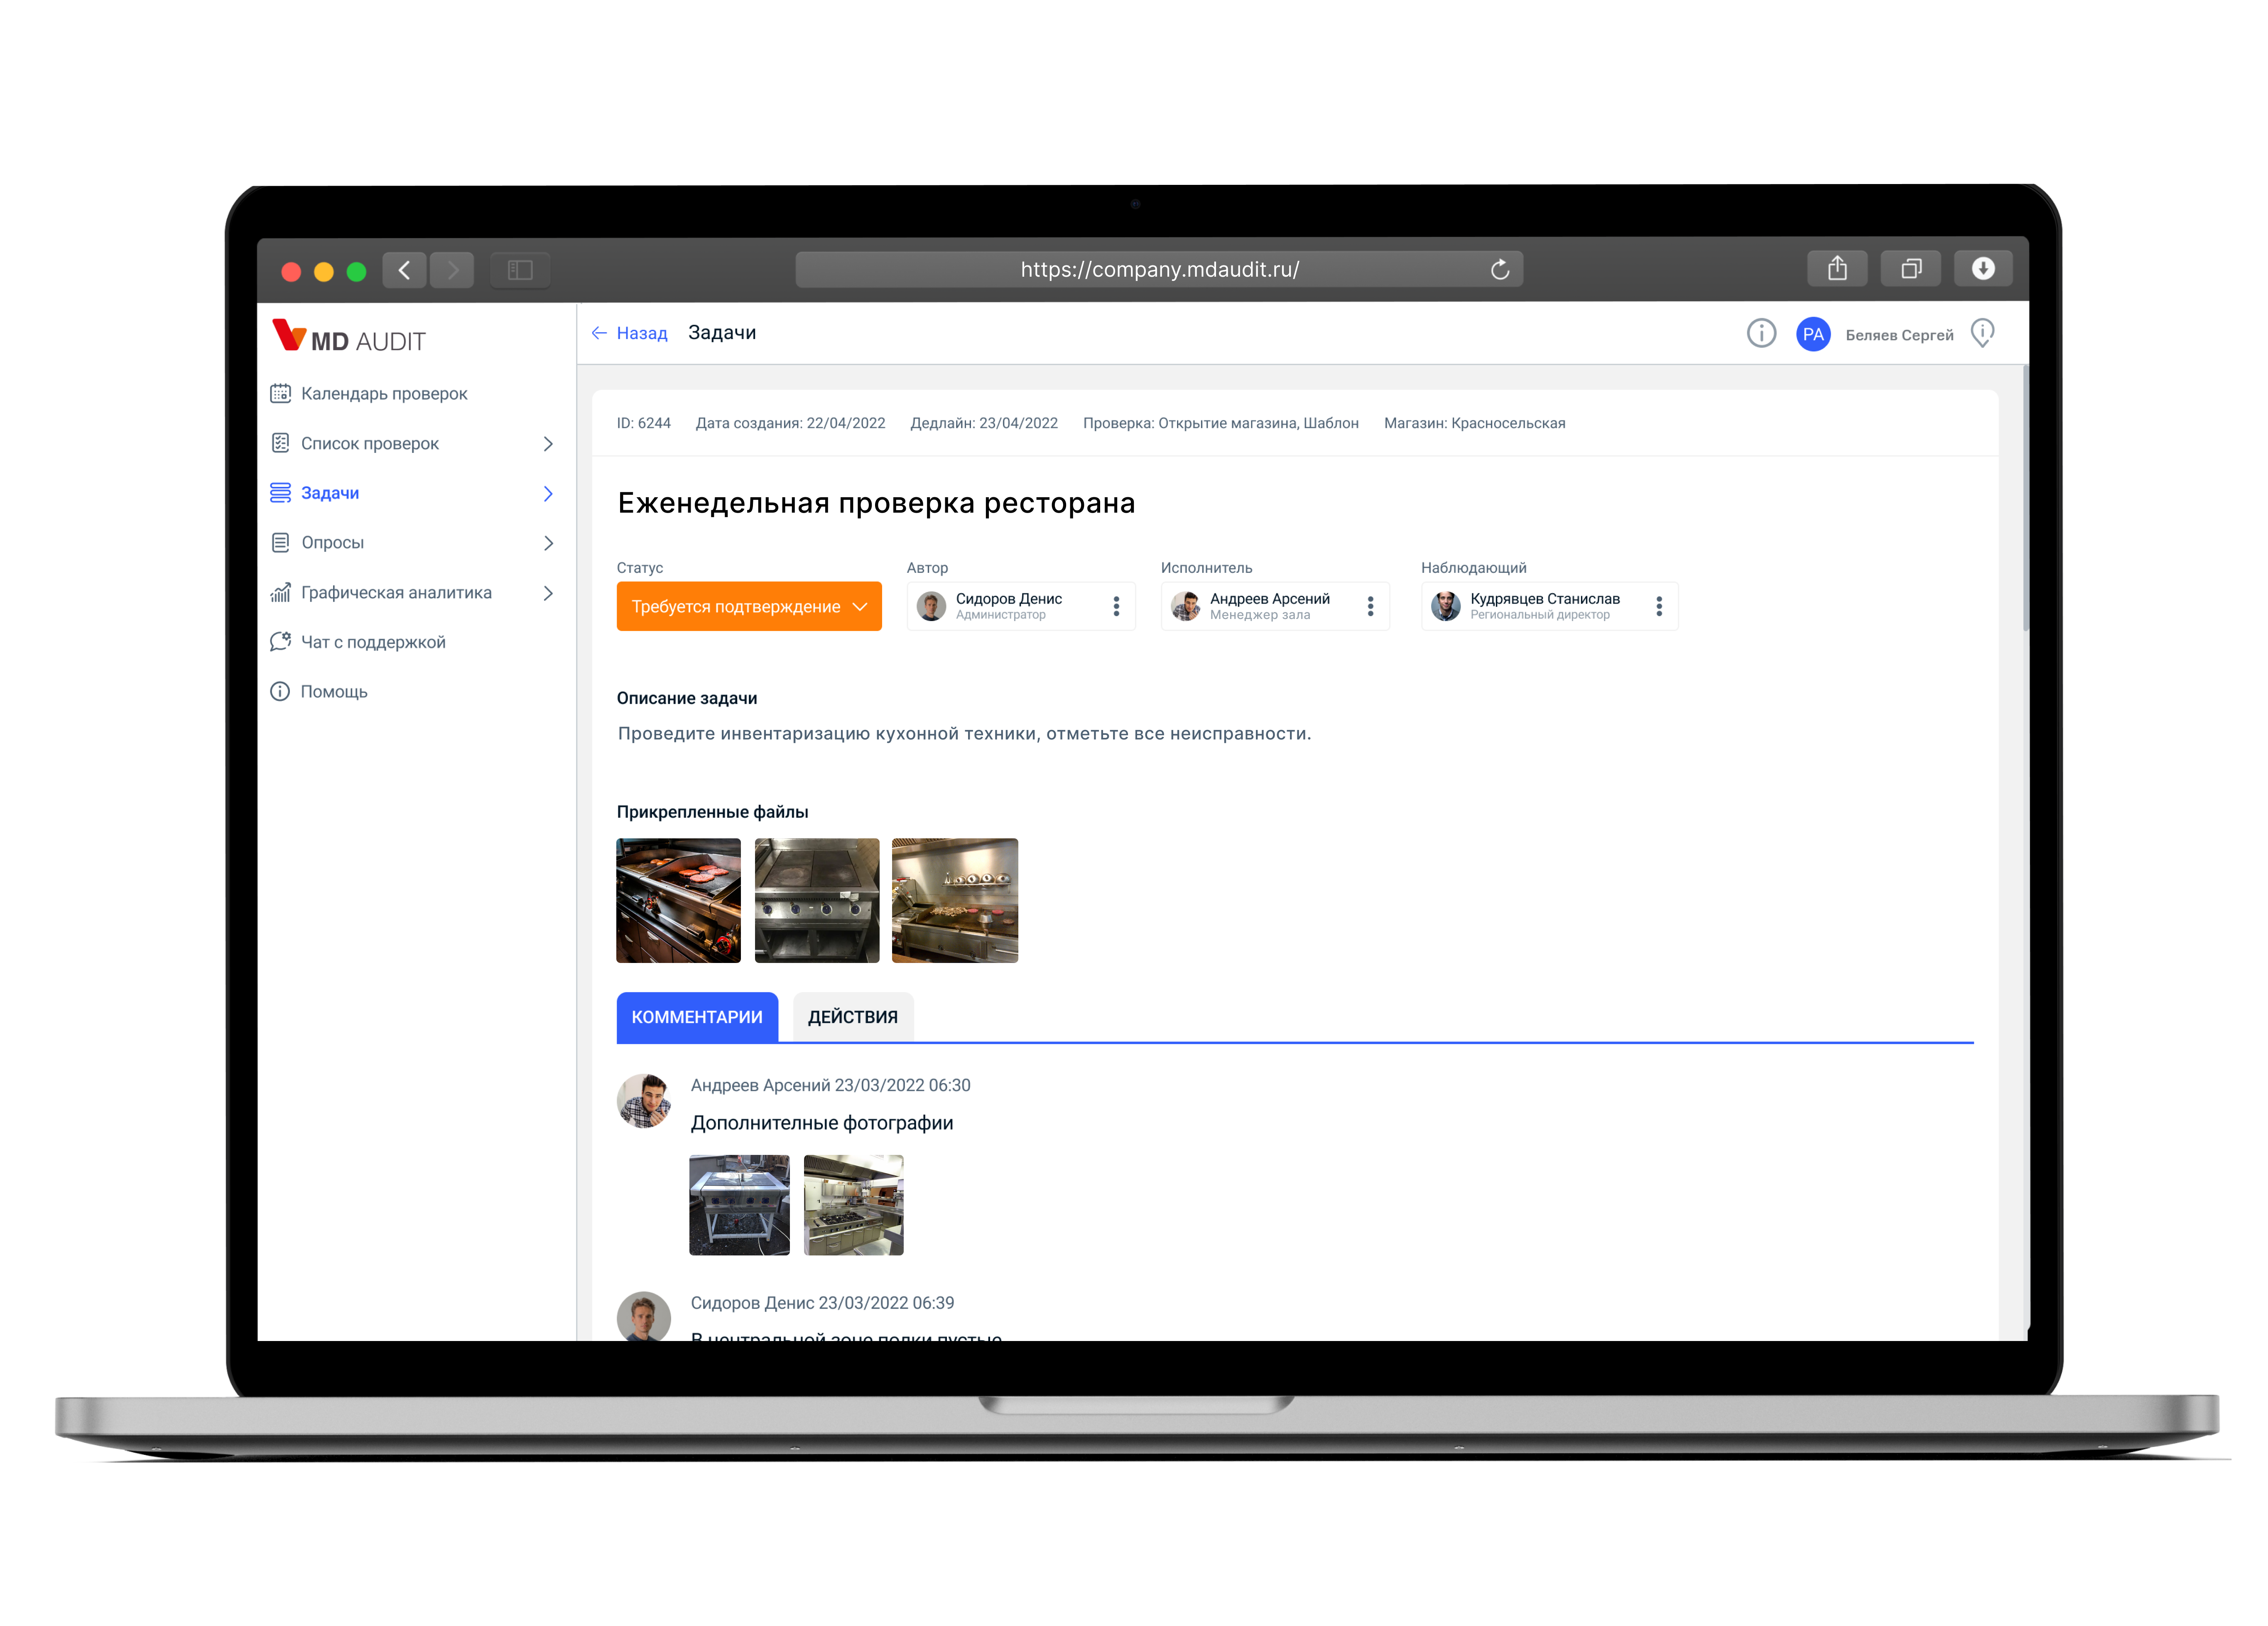Screen dimensions: 2268x1626
Task: Click Магазин: Красносельская text
Action: [x=1475, y=423]
